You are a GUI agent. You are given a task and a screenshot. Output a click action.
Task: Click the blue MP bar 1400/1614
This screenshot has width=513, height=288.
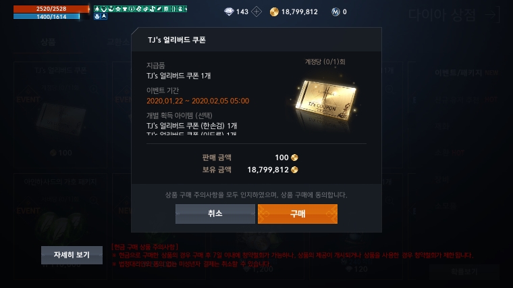click(47, 16)
